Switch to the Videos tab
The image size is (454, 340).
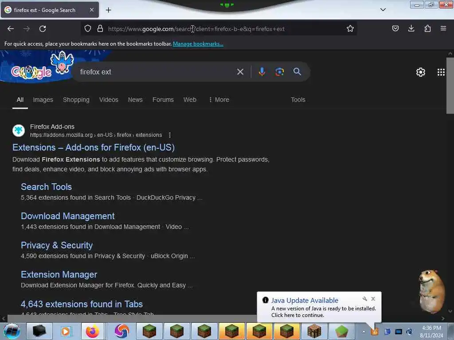click(x=109, y=100)
